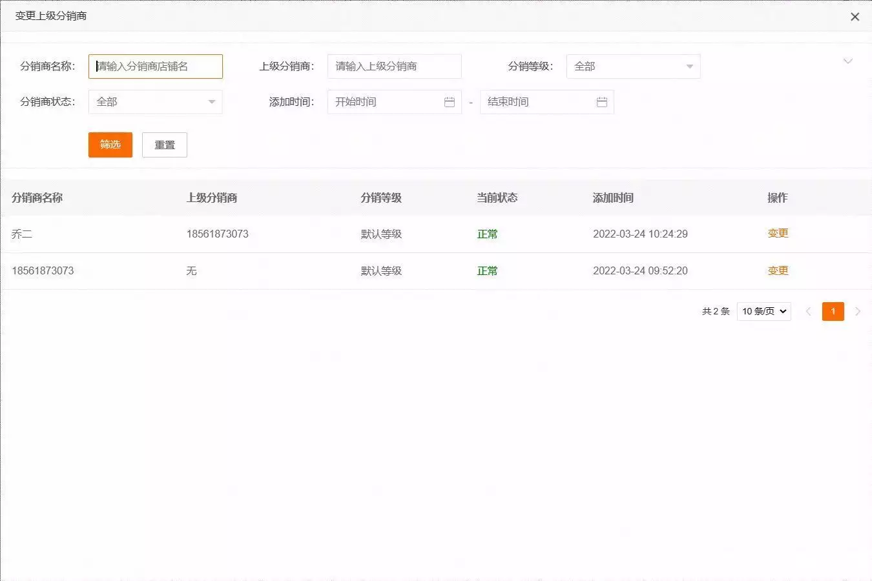Image resolution: width=872 pixels, height=581 pixels.
Task: Focus the 上级分销商 input field
Action: (394, 66)
